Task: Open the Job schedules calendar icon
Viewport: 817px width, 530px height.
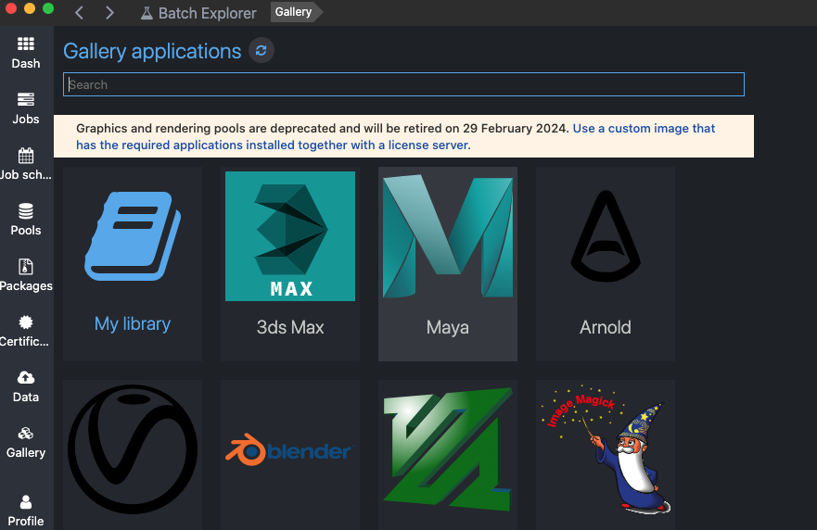Action: tap(26, 155)
